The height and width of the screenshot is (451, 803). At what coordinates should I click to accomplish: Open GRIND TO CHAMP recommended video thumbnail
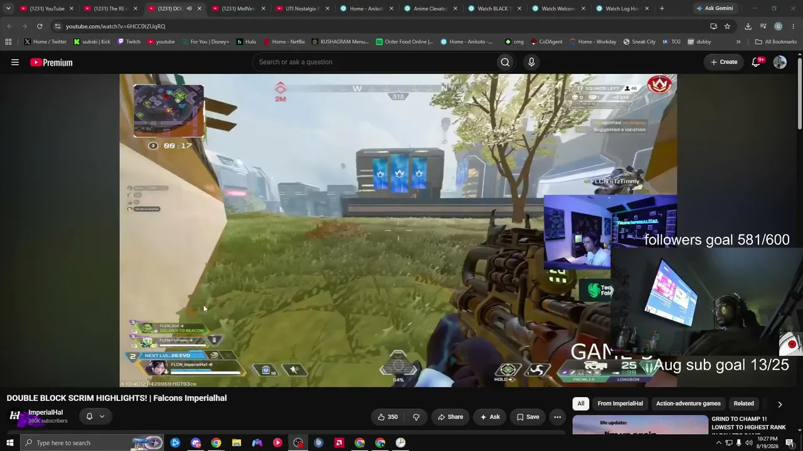(640, 425)
